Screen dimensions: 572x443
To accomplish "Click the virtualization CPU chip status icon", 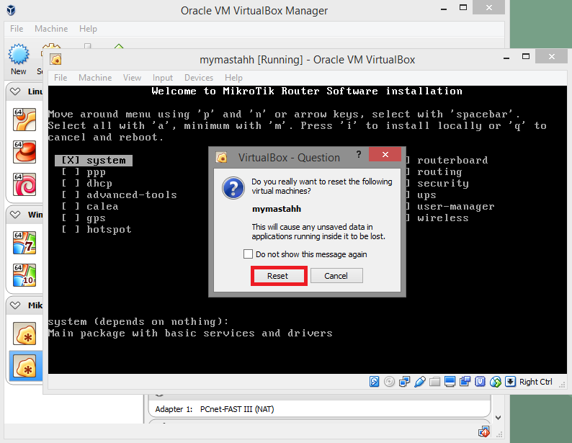I will (x=480, y=382).
